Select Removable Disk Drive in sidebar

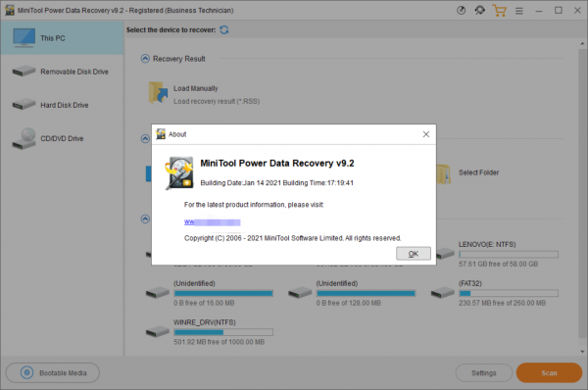(x=63, y=72)
